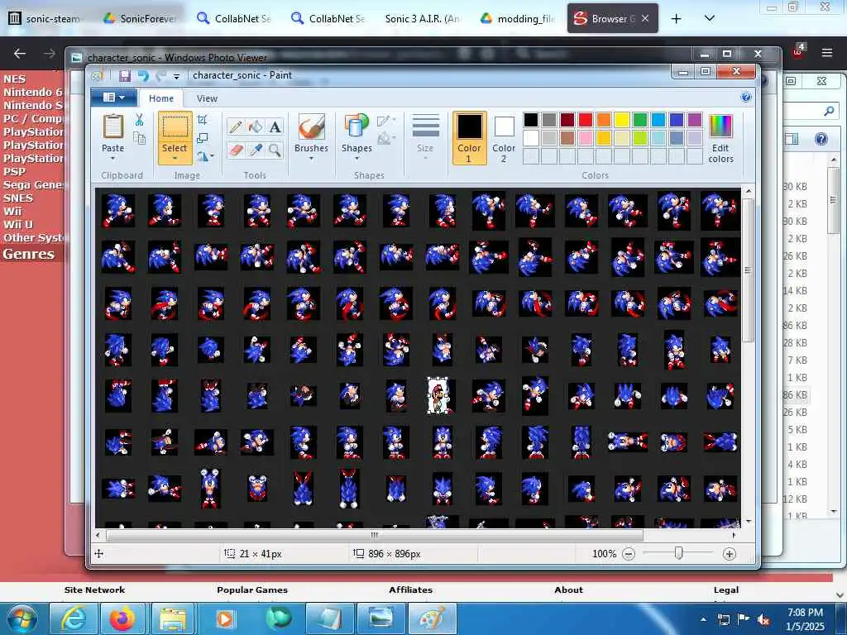Image resolution: width=847 pixels, height=635 pixels.
Task: Open the Size line thickness dropdown
Action: [425, 138]
